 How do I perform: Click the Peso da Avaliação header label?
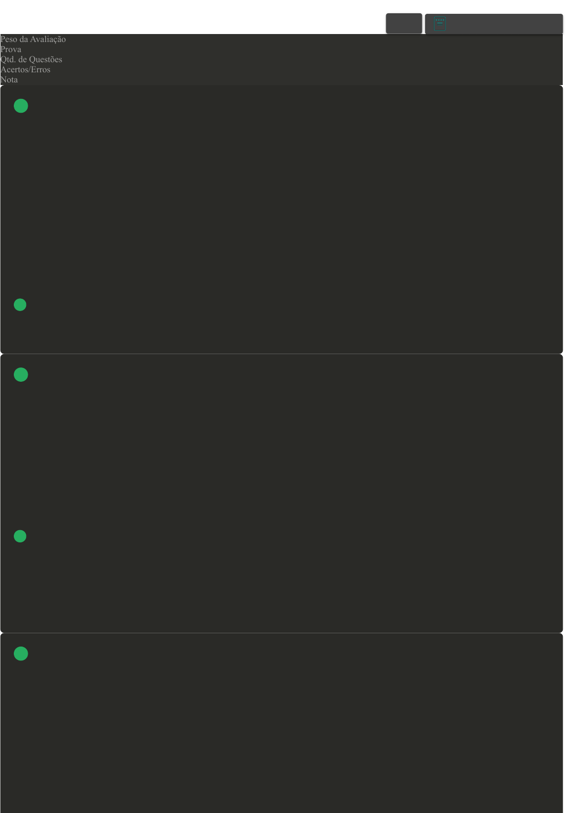click(x=33, y=39)
